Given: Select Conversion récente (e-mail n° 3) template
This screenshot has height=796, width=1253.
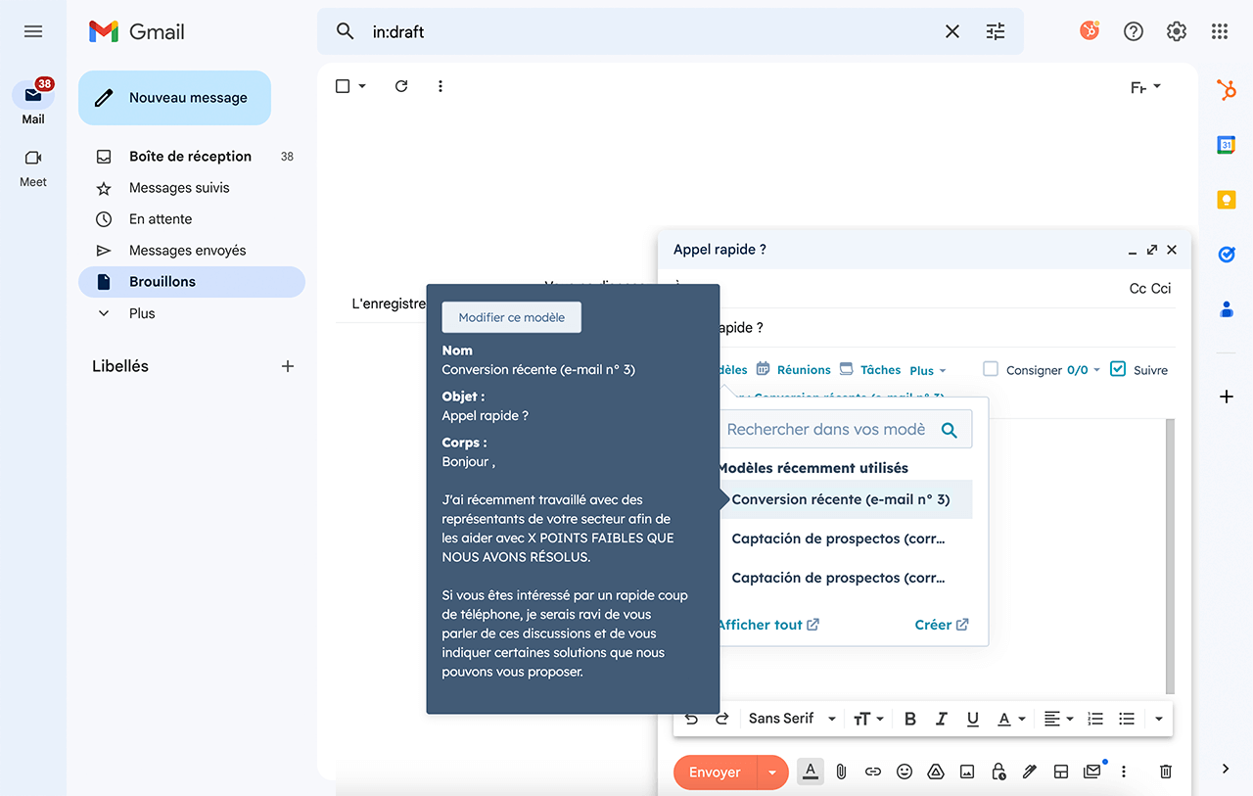Looking at the screenshot, I should pyautogui.click(x=840, y=499).
